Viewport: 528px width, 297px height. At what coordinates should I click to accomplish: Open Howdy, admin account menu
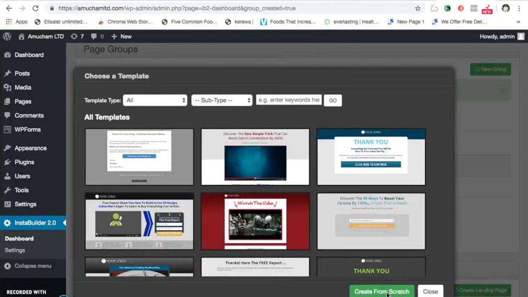502,36
